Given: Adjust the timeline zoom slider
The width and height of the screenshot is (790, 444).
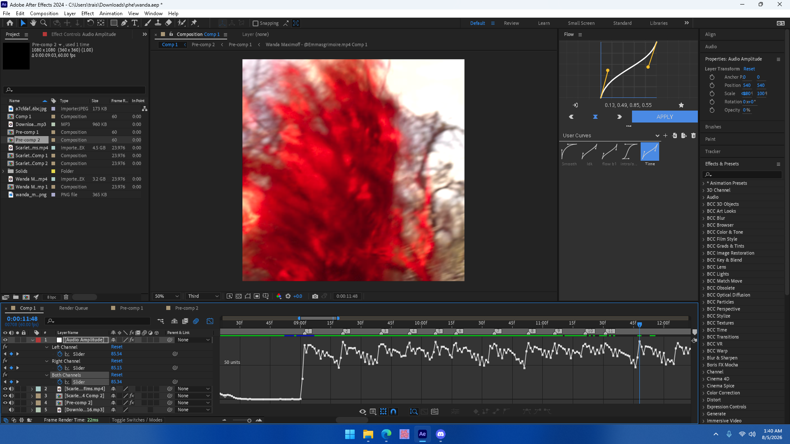Looking at the screenshot, I should pyautogui.click(x=249, y=420).
